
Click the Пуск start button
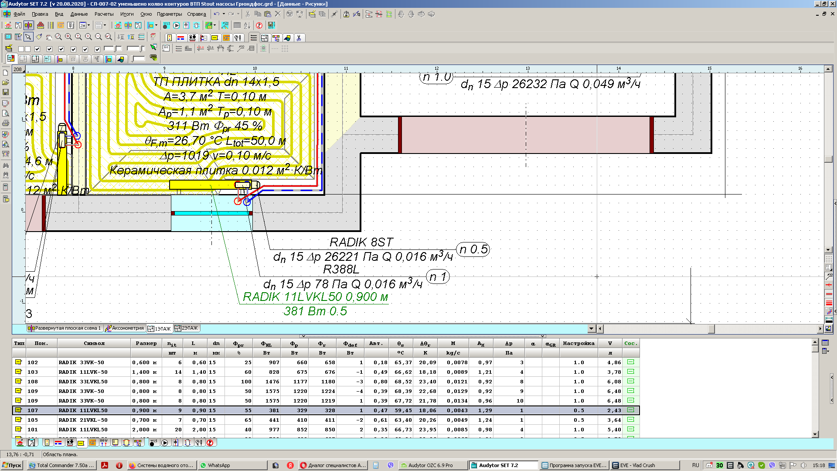coord(12,465)
